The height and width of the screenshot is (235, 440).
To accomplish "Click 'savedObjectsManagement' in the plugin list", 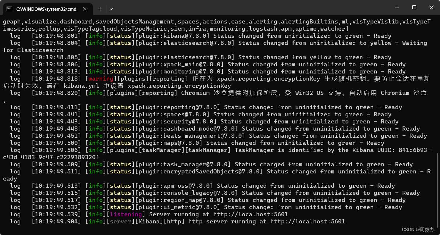I will (x=135, y=22).
